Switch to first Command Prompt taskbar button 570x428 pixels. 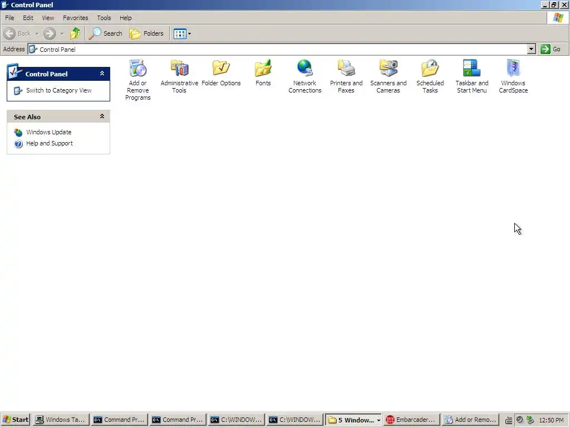[119, 420]
